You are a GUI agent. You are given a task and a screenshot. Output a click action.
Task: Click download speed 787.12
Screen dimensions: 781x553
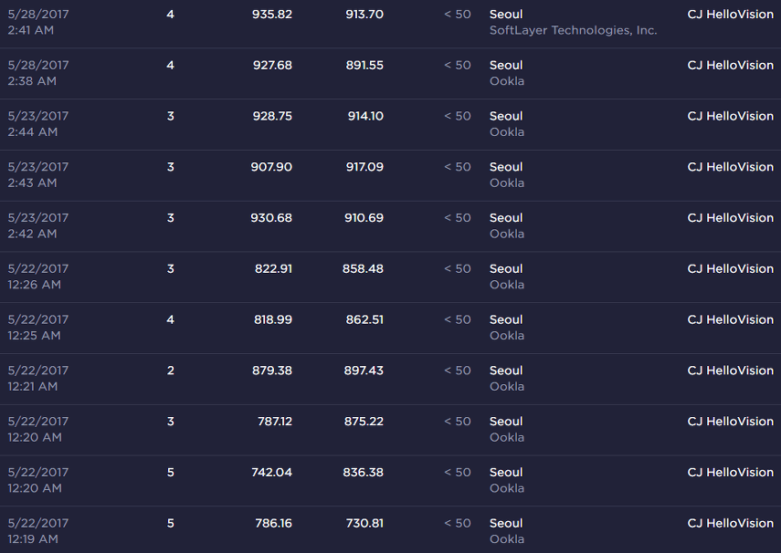(x=275, y=421)
